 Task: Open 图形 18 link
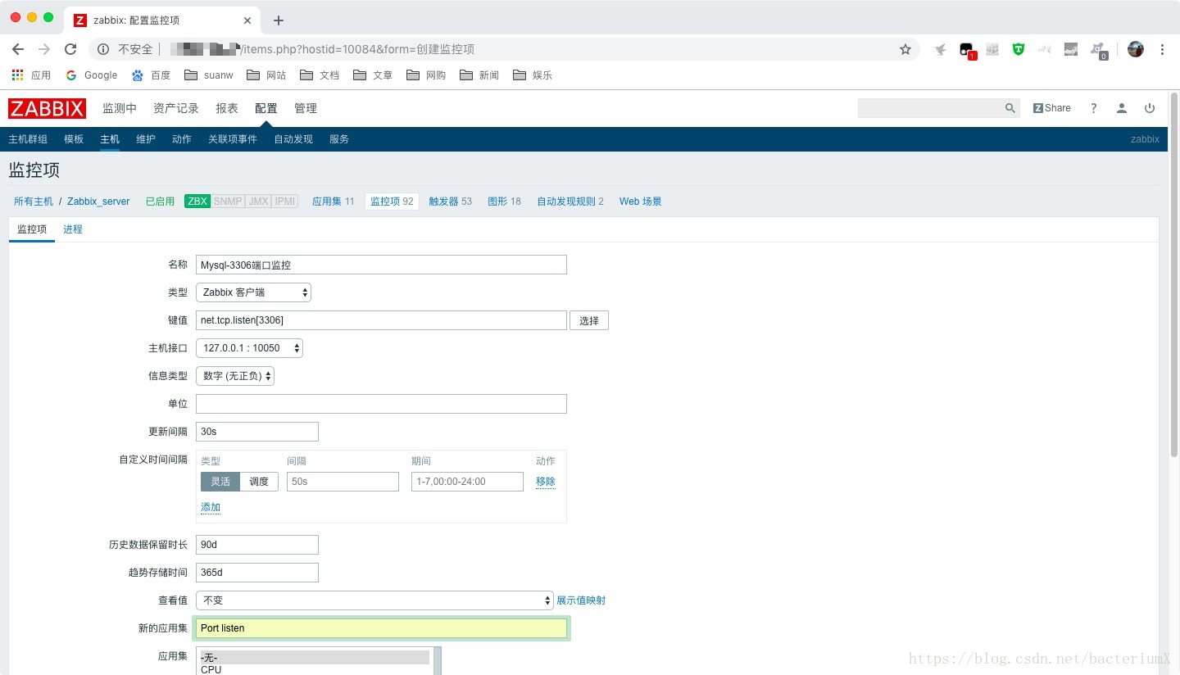point(504,202)
